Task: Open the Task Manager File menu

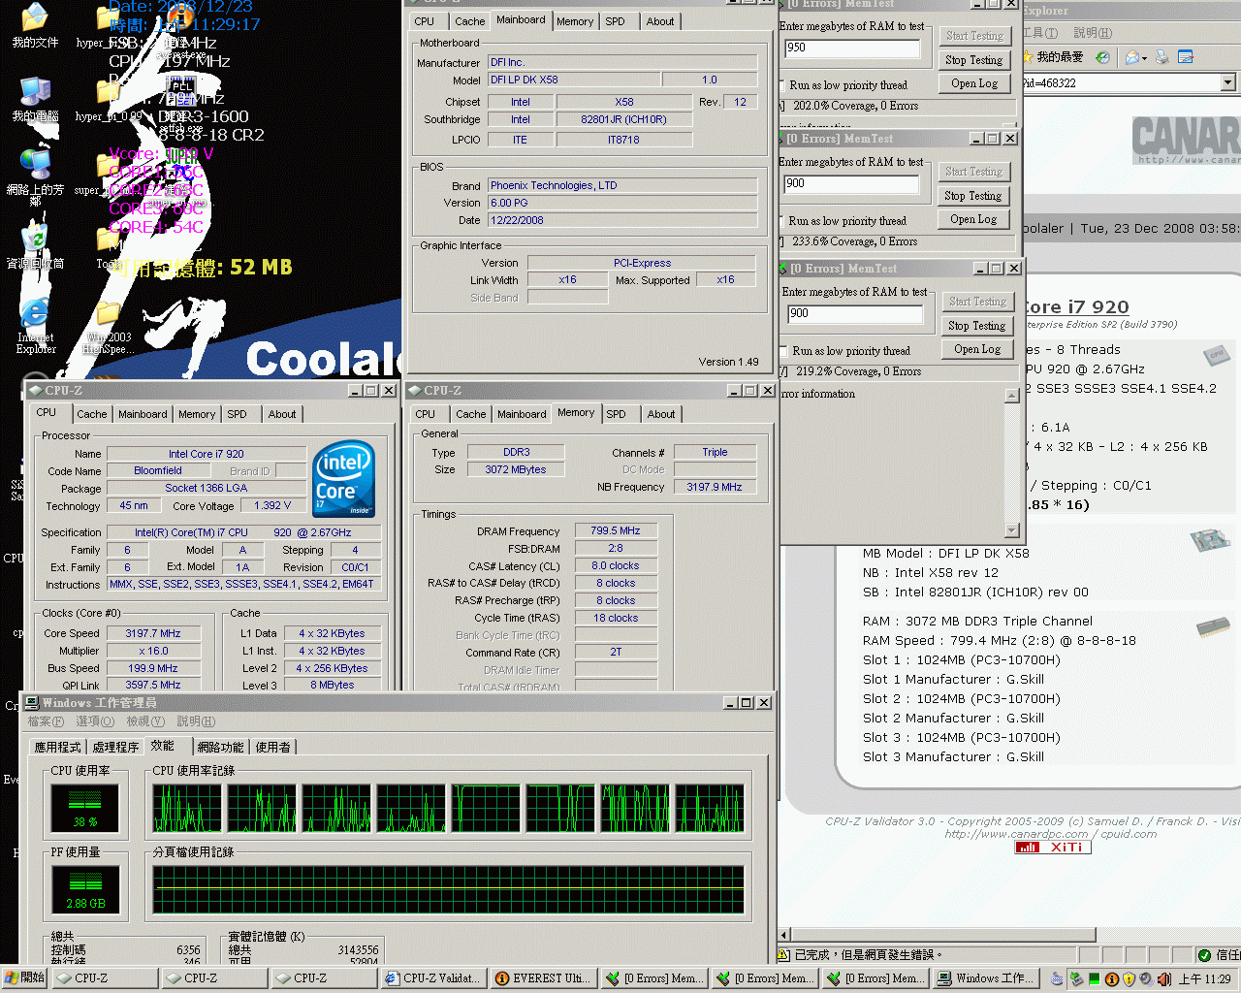Action: (x=45, y=721)
